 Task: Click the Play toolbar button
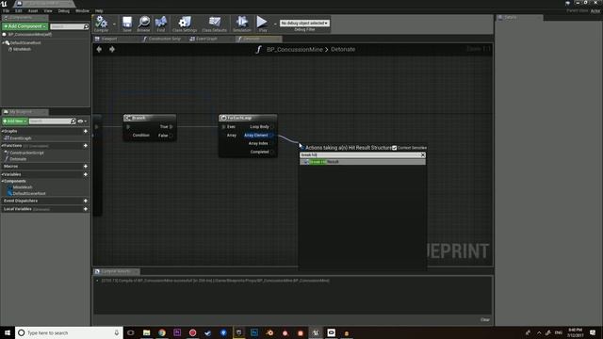pos(262,24)
